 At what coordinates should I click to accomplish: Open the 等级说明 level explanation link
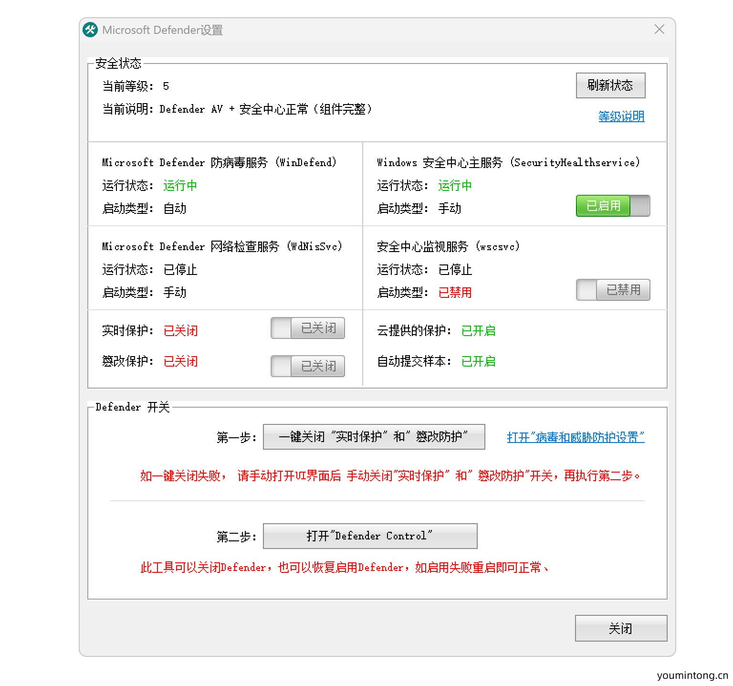tap(620, 116)
